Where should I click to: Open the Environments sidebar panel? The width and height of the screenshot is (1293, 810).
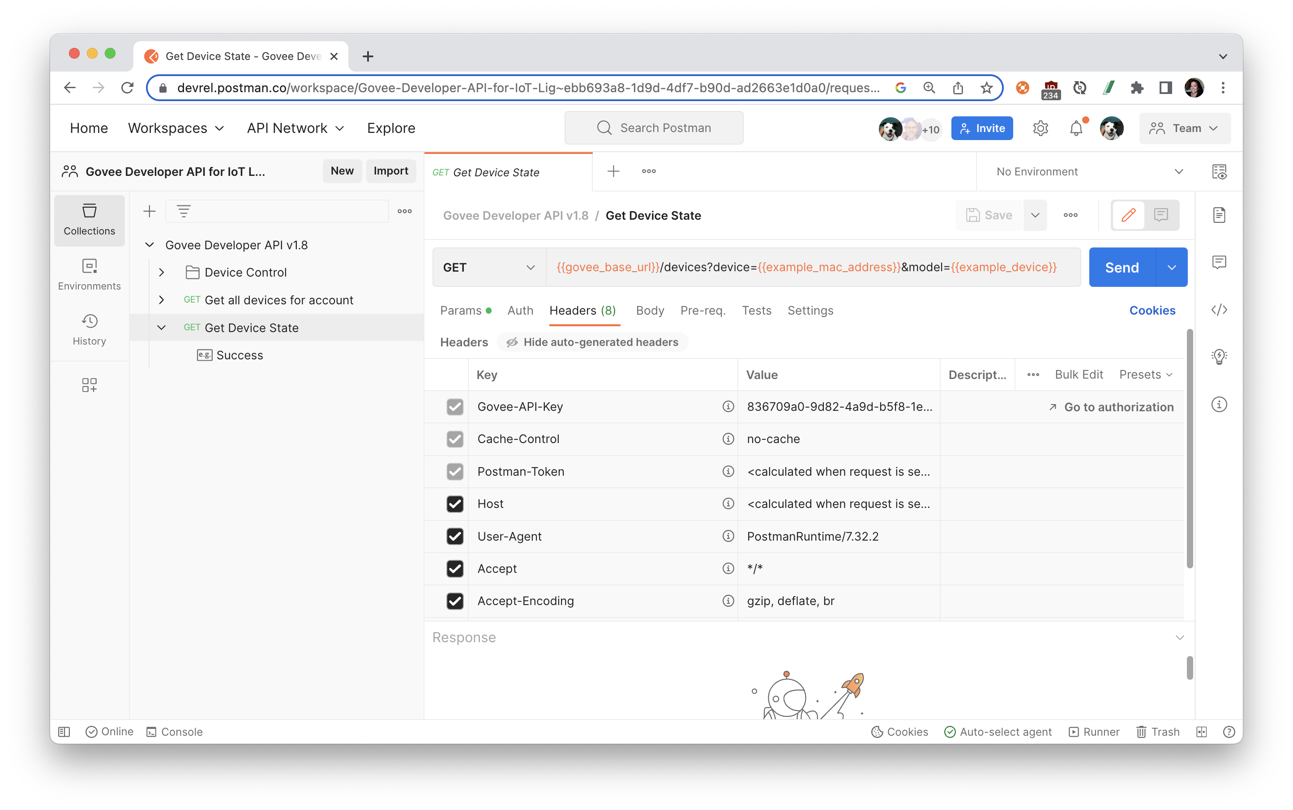[89, 275]
